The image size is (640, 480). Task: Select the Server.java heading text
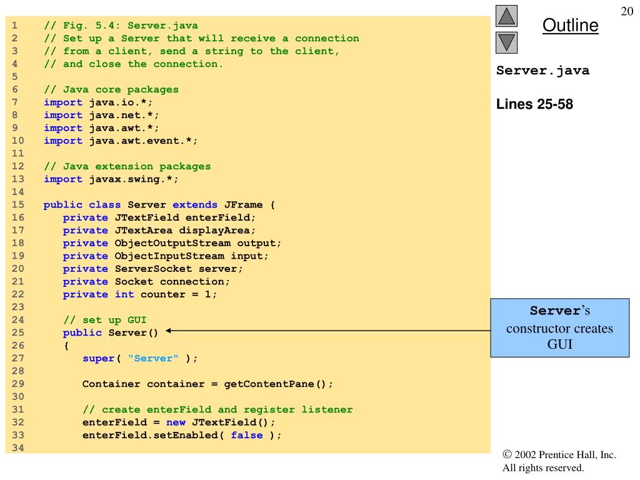pyautogui.click(x=543, y=71)
